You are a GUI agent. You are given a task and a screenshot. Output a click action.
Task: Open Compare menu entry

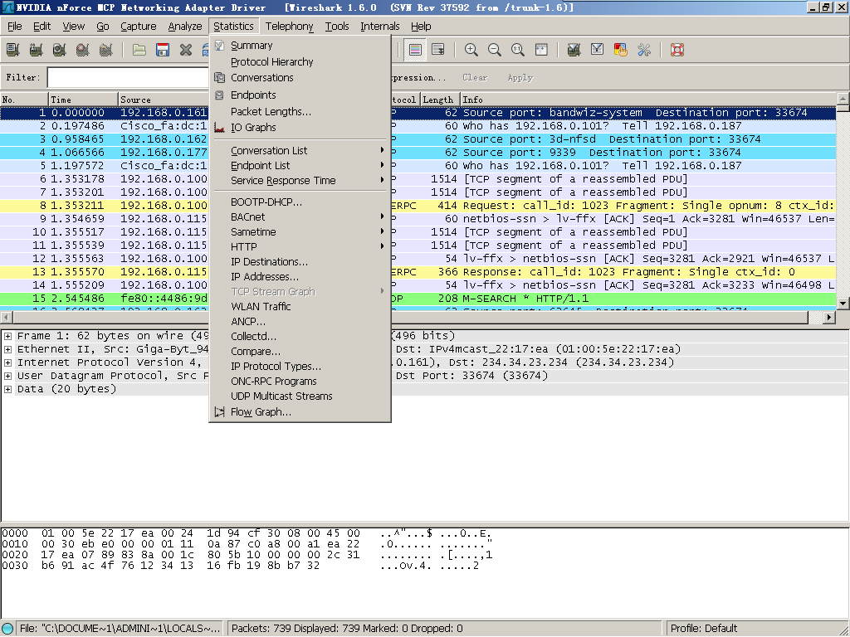pyautogui.click(x=300, y=352)
